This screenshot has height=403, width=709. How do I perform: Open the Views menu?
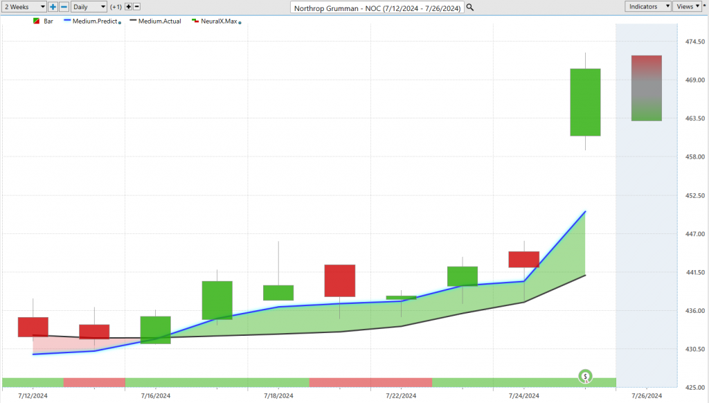(x=687, y=6)
